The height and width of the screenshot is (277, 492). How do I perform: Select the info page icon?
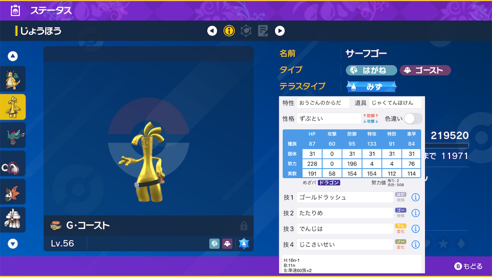229,31
